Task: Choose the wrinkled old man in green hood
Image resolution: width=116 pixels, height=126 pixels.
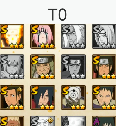Action: click(x=43, y=67)
